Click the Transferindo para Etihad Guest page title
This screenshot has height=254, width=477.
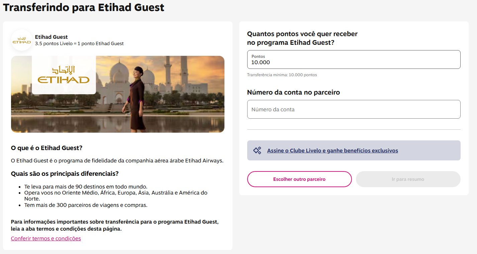84,7
